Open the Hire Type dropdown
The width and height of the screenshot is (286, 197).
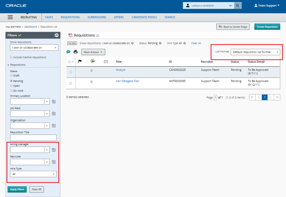tap(33, 174)
